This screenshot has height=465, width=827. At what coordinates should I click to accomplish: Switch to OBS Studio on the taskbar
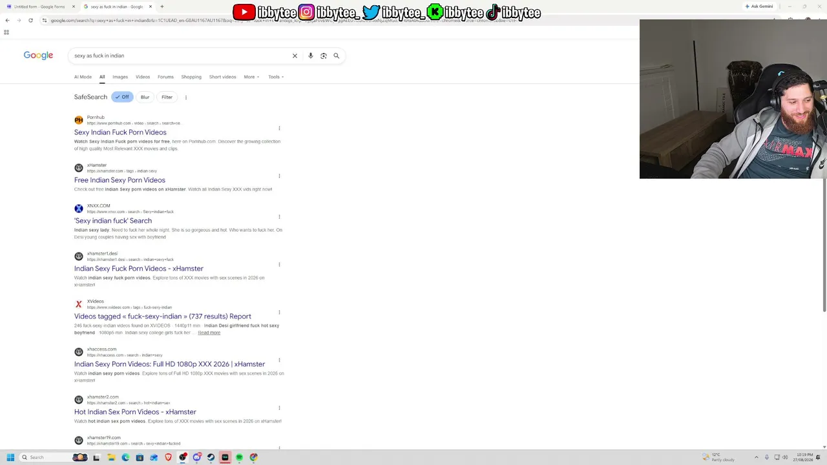183,457
